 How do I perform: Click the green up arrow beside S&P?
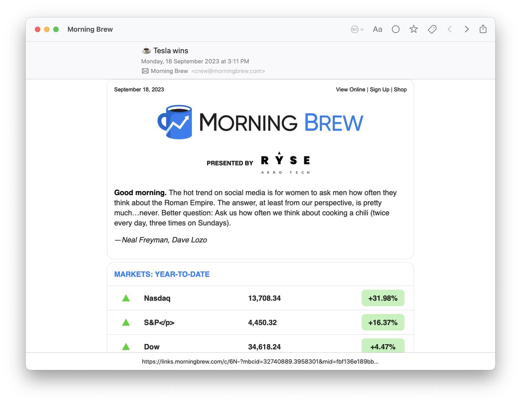point(126,322)
